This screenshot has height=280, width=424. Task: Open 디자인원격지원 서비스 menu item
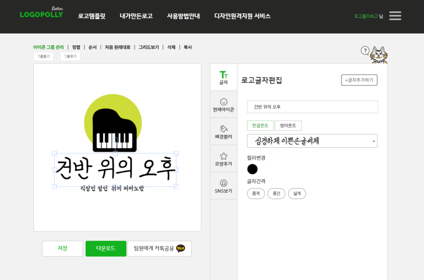[x=242, y=16]
